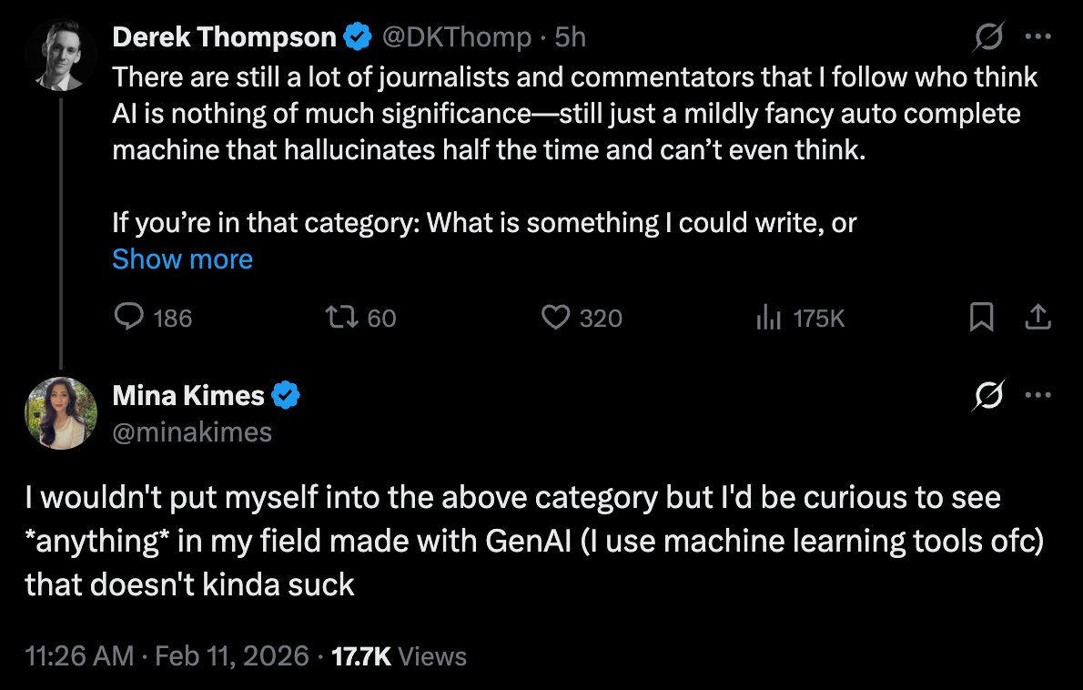
Task: Open Mina Kimes' profile picture
Action: click(60, 412)
